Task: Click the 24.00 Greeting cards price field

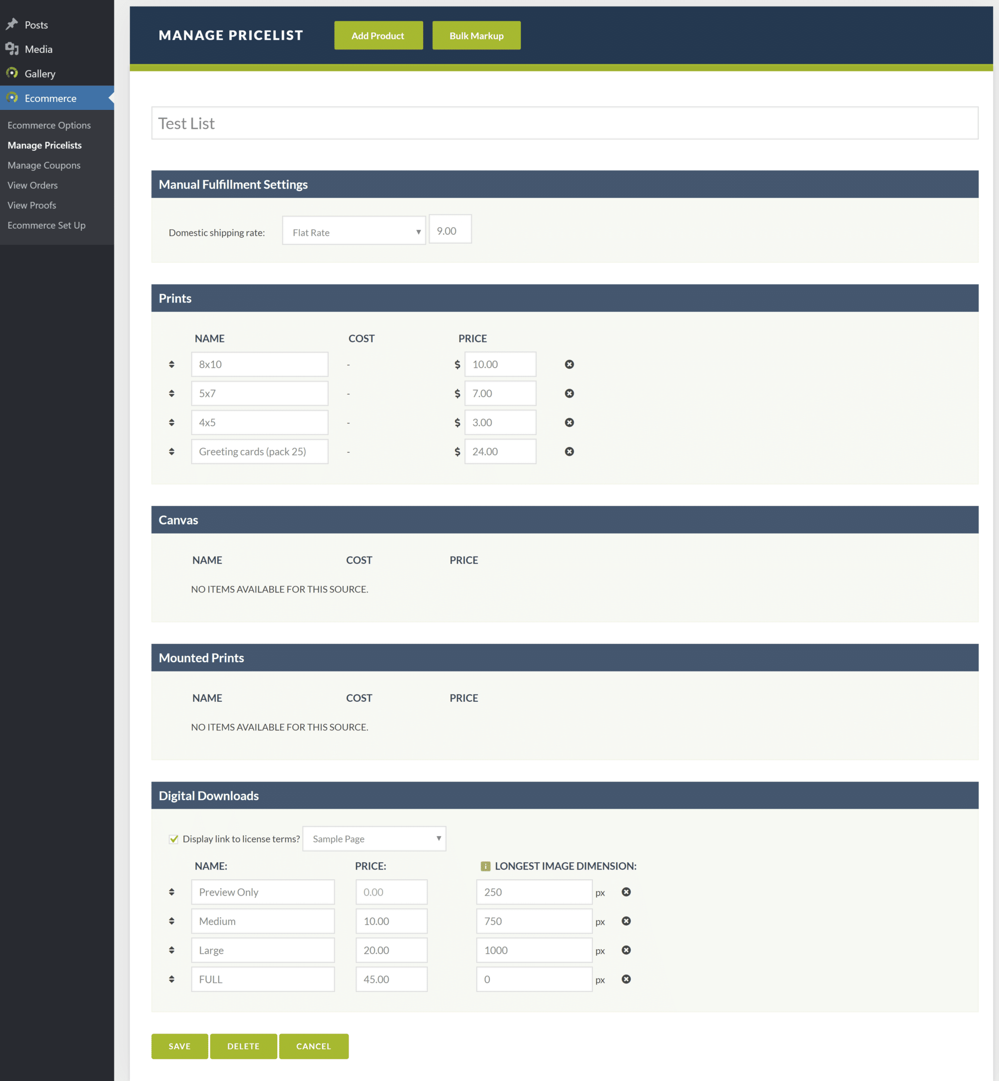Action: pyautogui.click(x=500, y=451)
